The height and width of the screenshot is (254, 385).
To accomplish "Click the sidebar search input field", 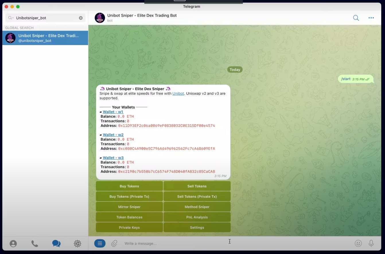I will [45, 18].
